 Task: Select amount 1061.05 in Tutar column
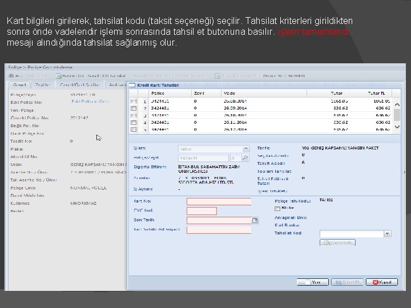339,101
